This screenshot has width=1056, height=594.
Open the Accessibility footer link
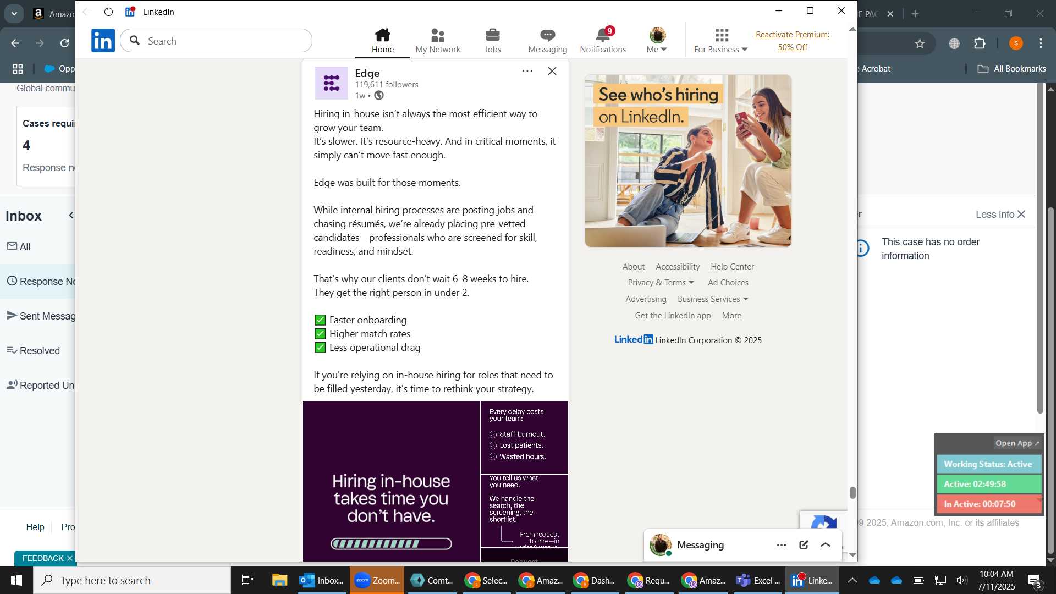(678, 266)
